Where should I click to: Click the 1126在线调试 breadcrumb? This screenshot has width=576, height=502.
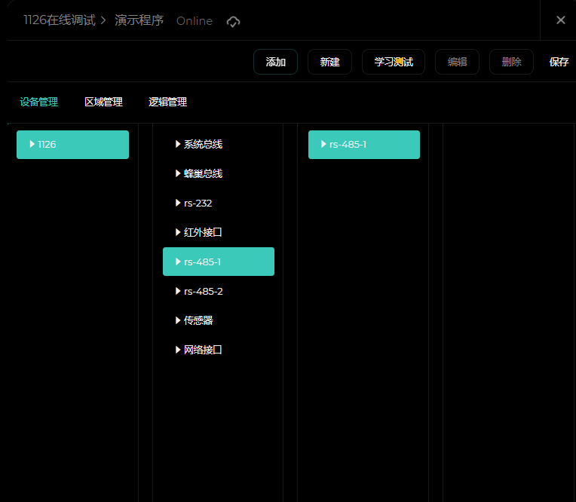(x=60, y=20)
